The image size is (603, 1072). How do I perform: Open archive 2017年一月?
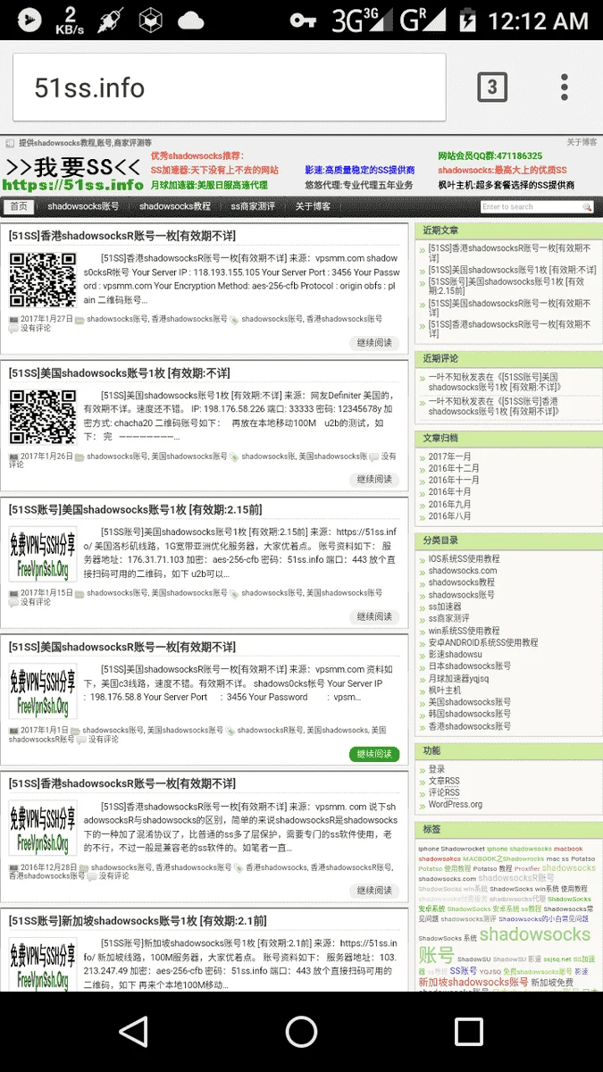pos(449,456)
